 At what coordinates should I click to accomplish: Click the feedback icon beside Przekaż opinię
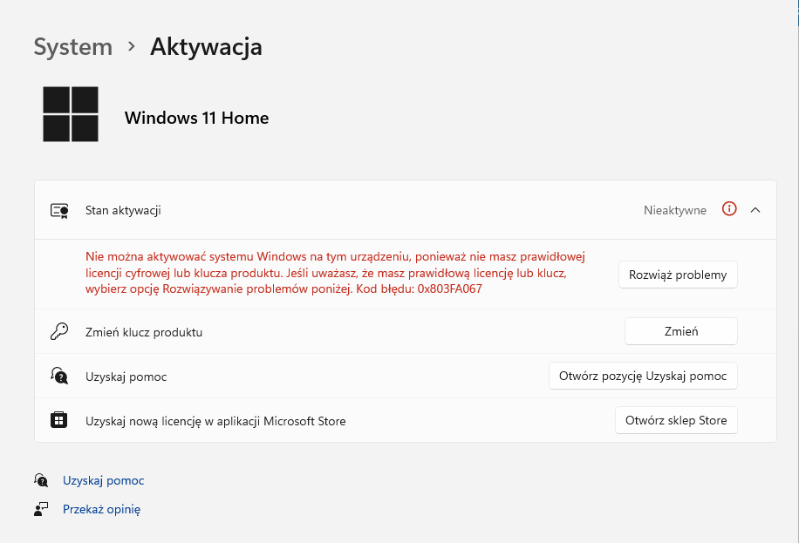pos(41,509)
